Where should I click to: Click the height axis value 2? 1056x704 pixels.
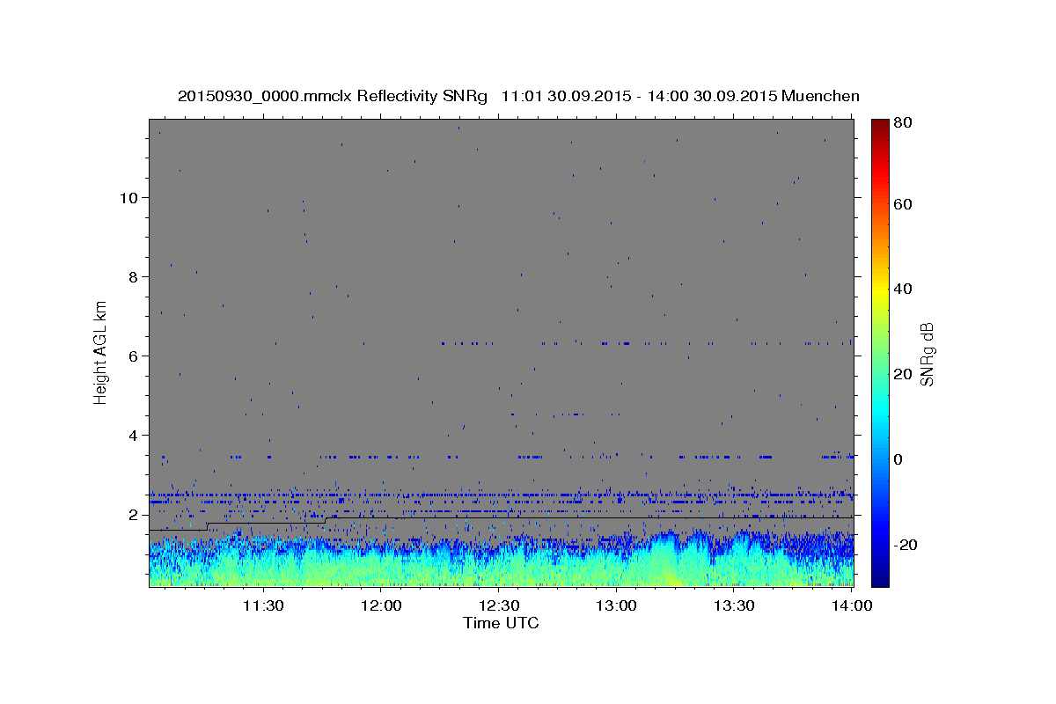(134, 515)
